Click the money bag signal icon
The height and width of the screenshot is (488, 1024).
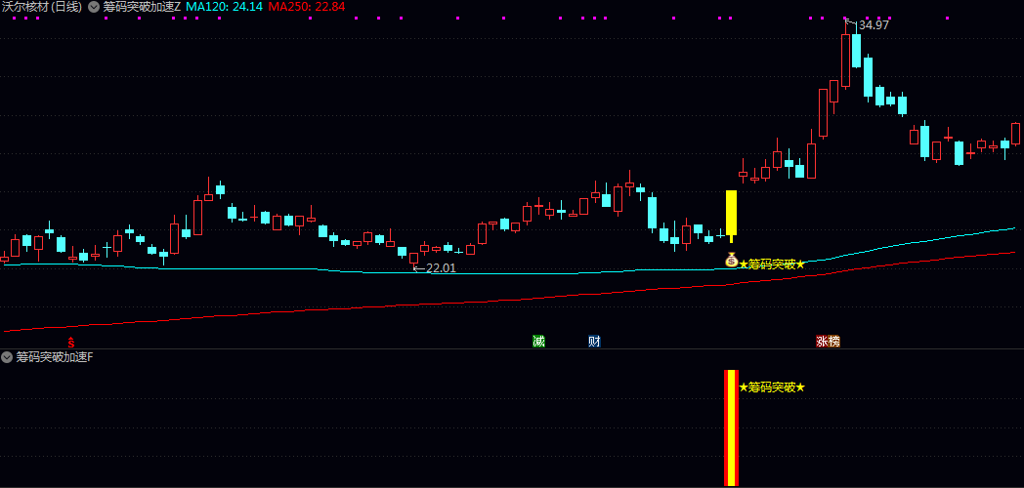(732, 260)
